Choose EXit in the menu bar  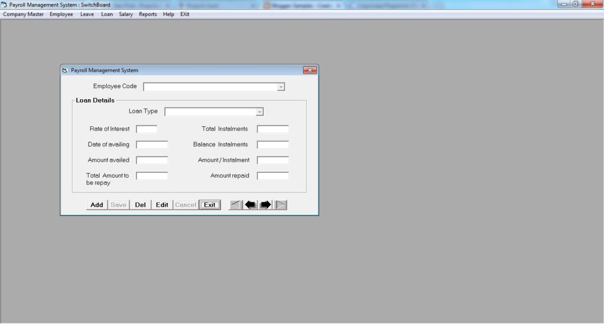tap(185, 14)
